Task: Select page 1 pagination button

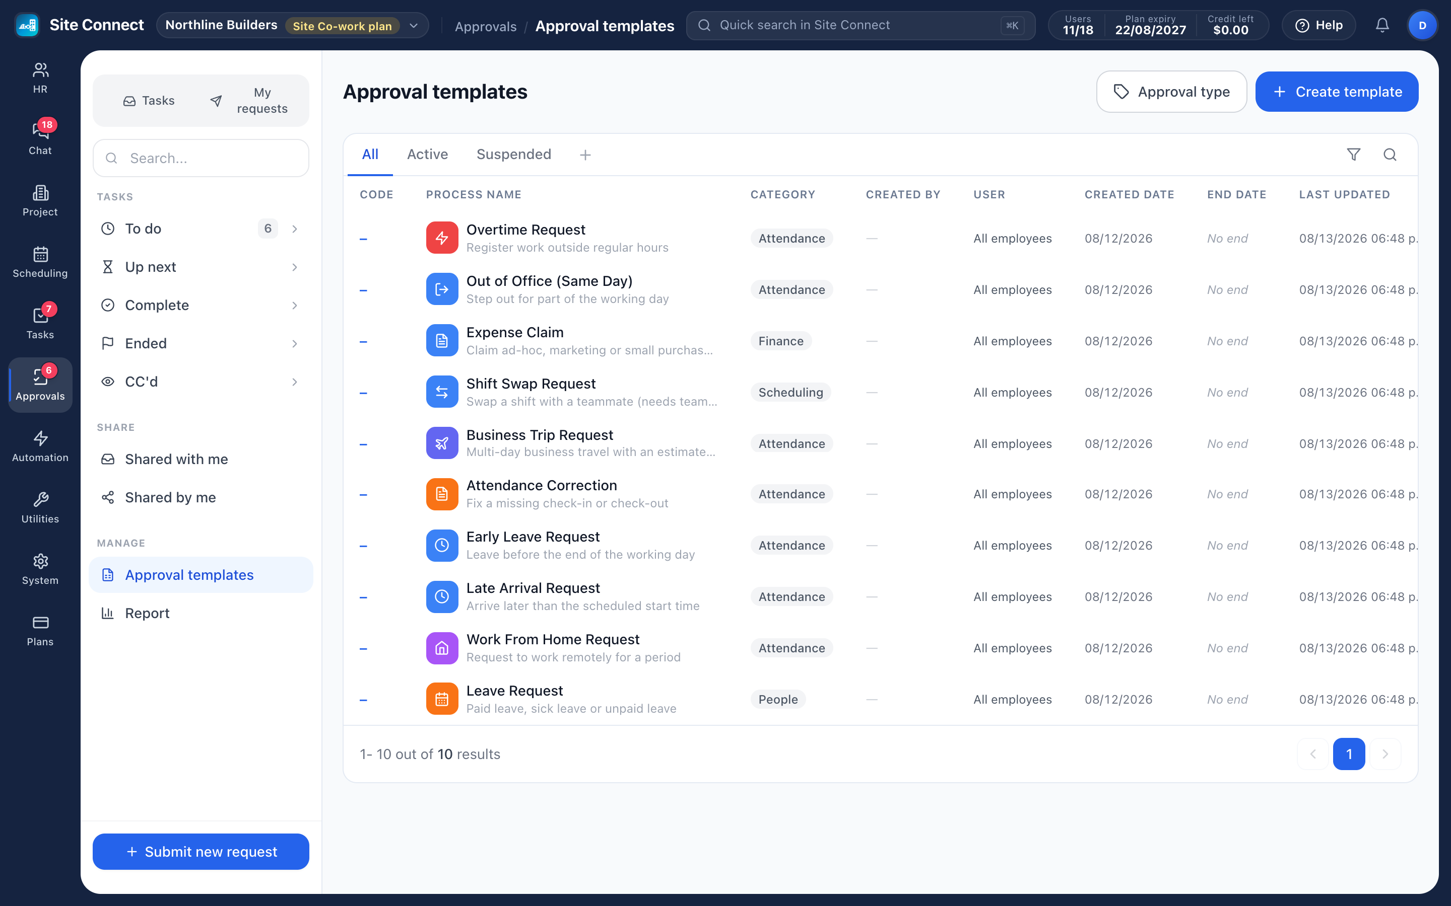Action: coord(1349,754)
